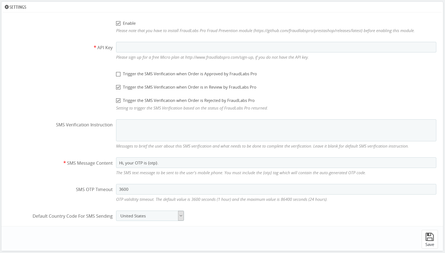The width and height of the screenshot is (445, 253).
Task: Click the 'API Key' field label
Action: (x=105, y=48)
